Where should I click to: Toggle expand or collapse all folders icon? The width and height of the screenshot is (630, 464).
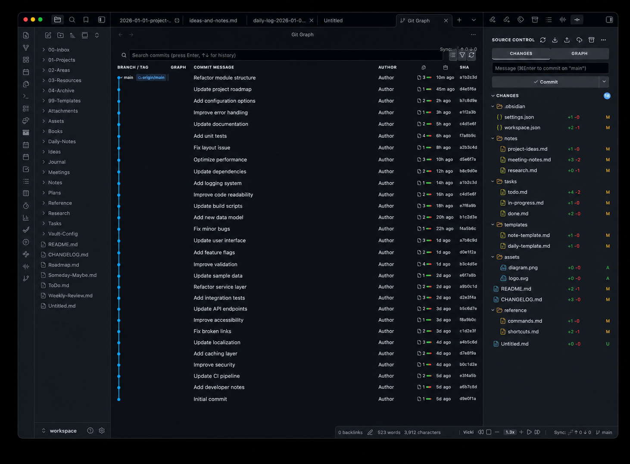pos(97,35)
